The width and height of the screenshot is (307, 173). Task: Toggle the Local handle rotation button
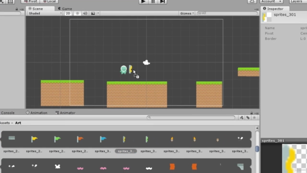[49, 1]
